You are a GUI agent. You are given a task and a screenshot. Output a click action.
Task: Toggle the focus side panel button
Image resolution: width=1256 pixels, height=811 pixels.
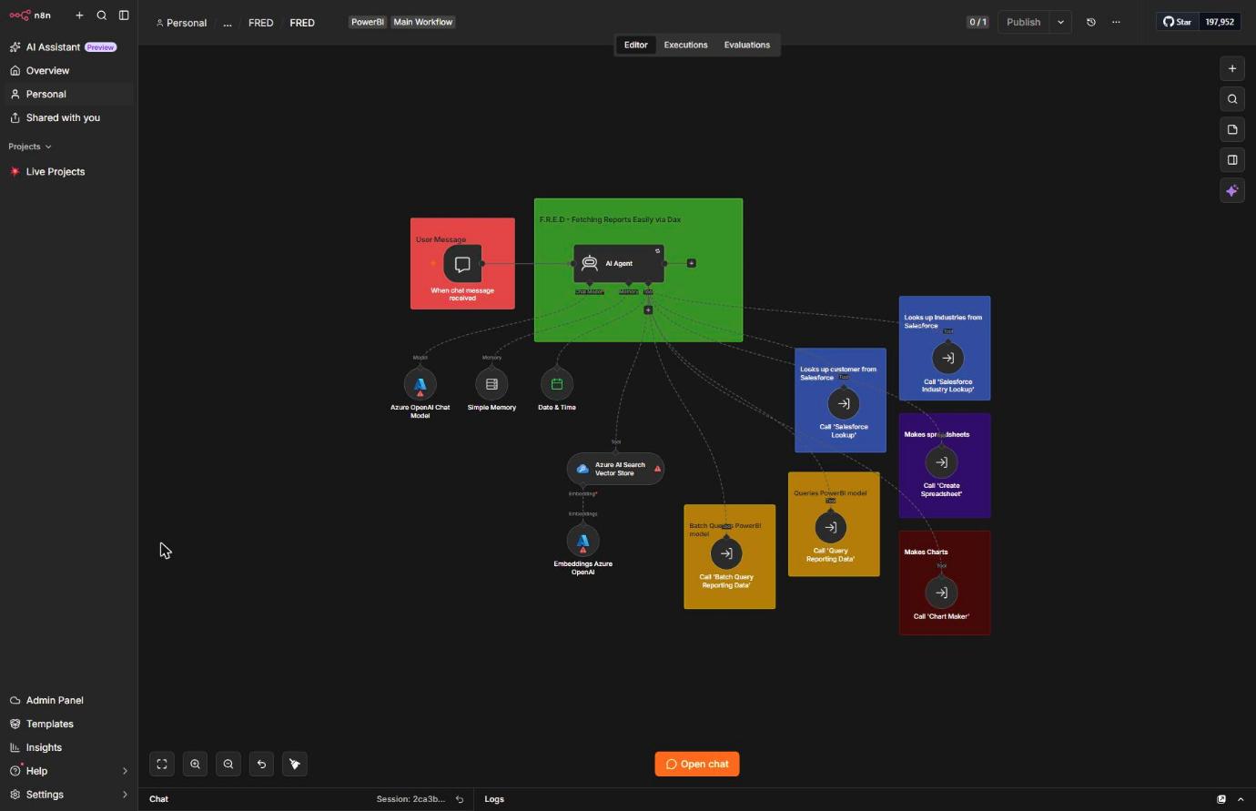(1232, 160)
